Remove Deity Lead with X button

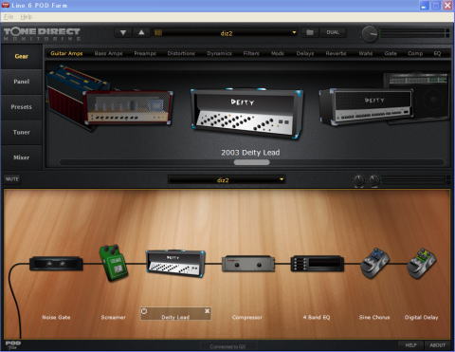[208, 311]
